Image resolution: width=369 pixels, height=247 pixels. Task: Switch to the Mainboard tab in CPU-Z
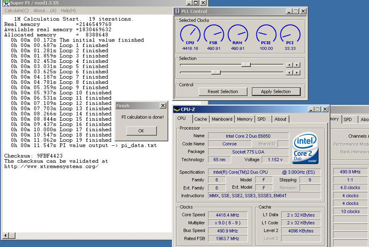[222, 119]
